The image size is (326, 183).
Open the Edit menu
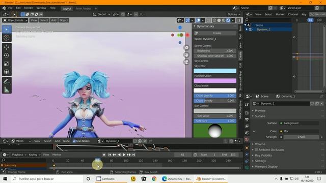coord(18,8)
